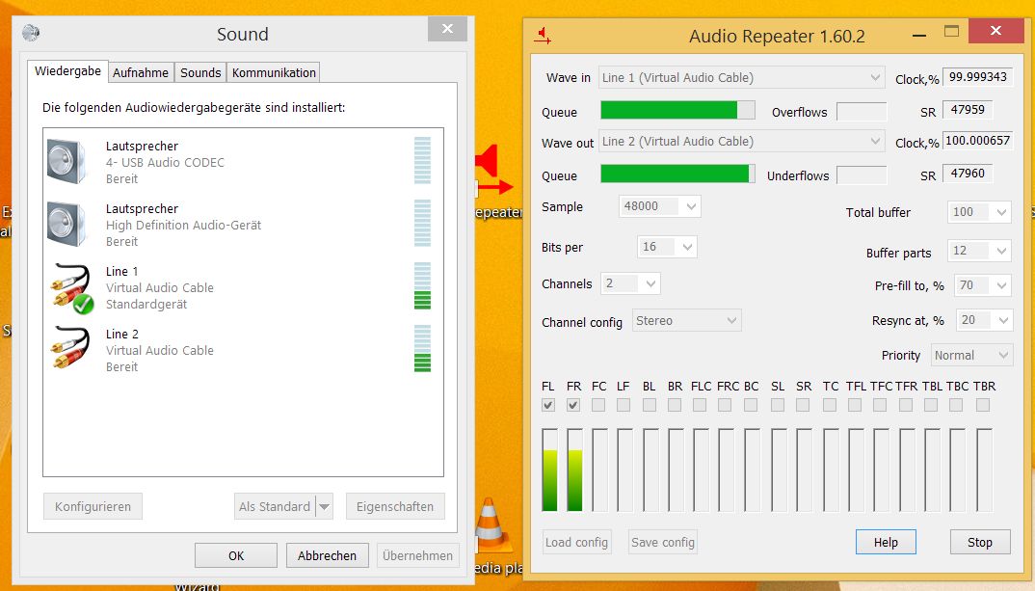Click the Overflows counter field
Viewport: 1035px width, 591px height.
pos(862,112)
